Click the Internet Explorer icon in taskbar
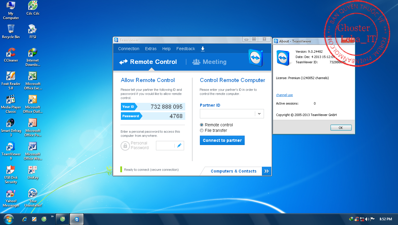Image resolution: width=398 pixels, height=225 pixels. (x=25, y=219)
